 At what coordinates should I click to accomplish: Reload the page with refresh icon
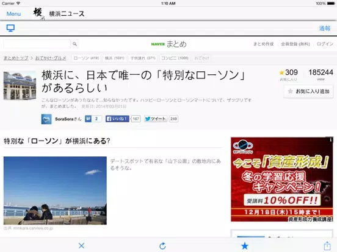pos(162,245)
